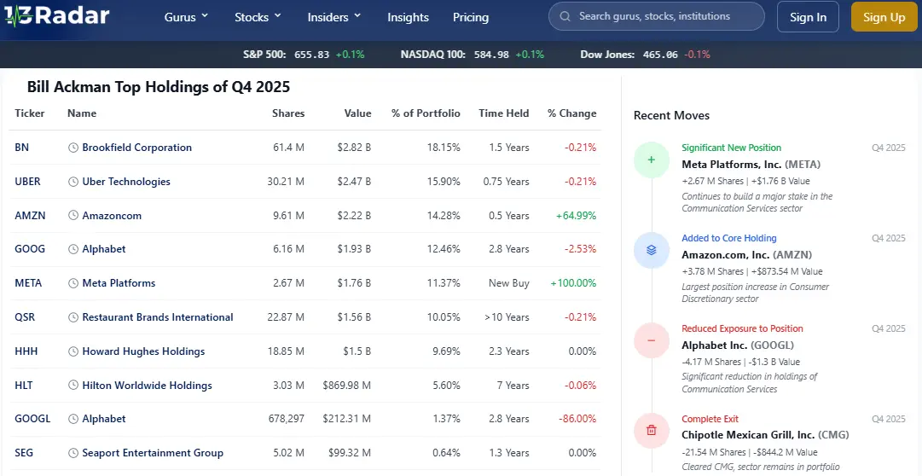The width and height of the screenshot is (922, 476).
Task: Click clock icon beside Seaport Entertainment Group
Action: click(73, 453)
